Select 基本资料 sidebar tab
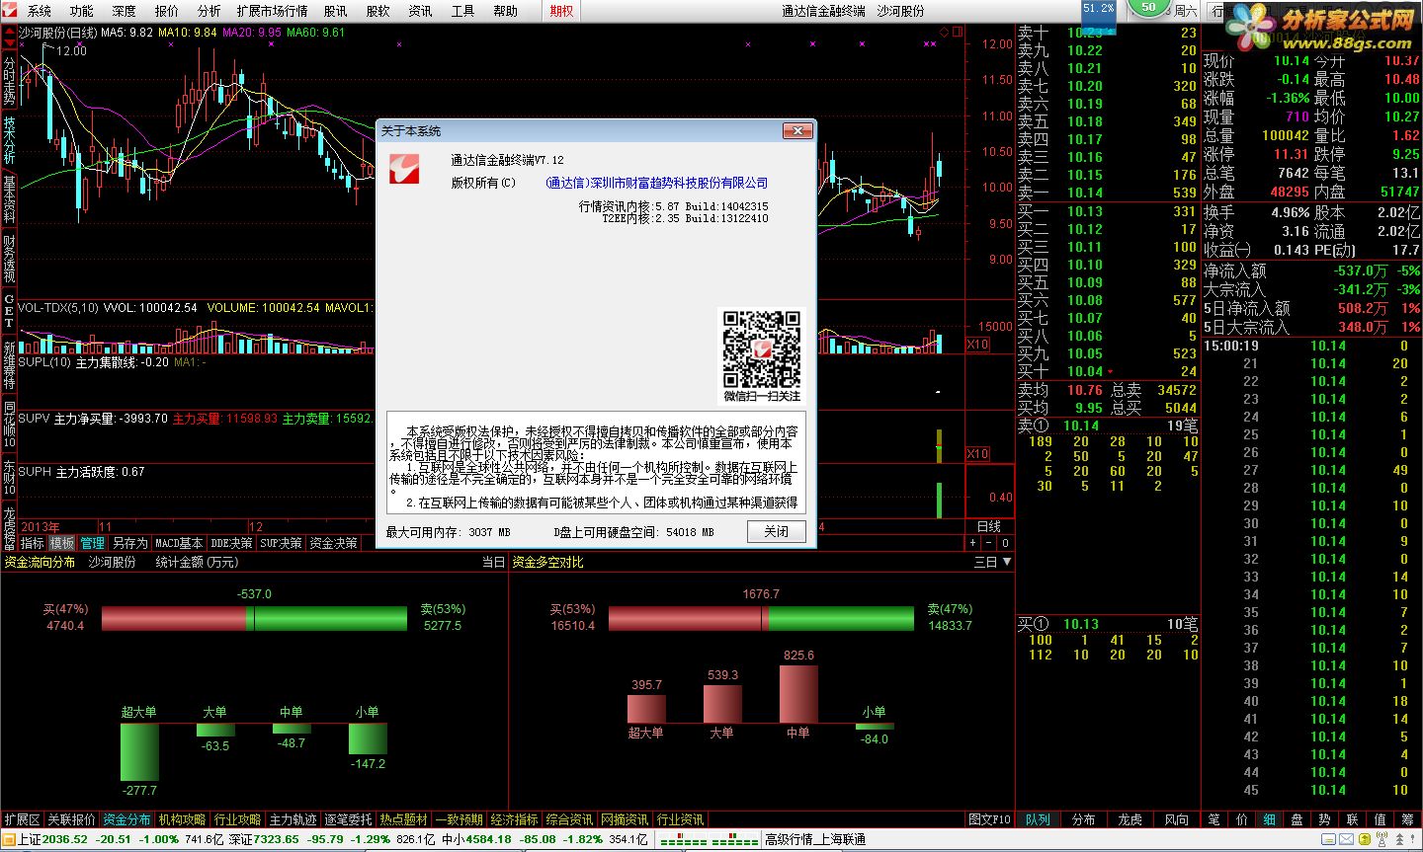 click(9, 199)
